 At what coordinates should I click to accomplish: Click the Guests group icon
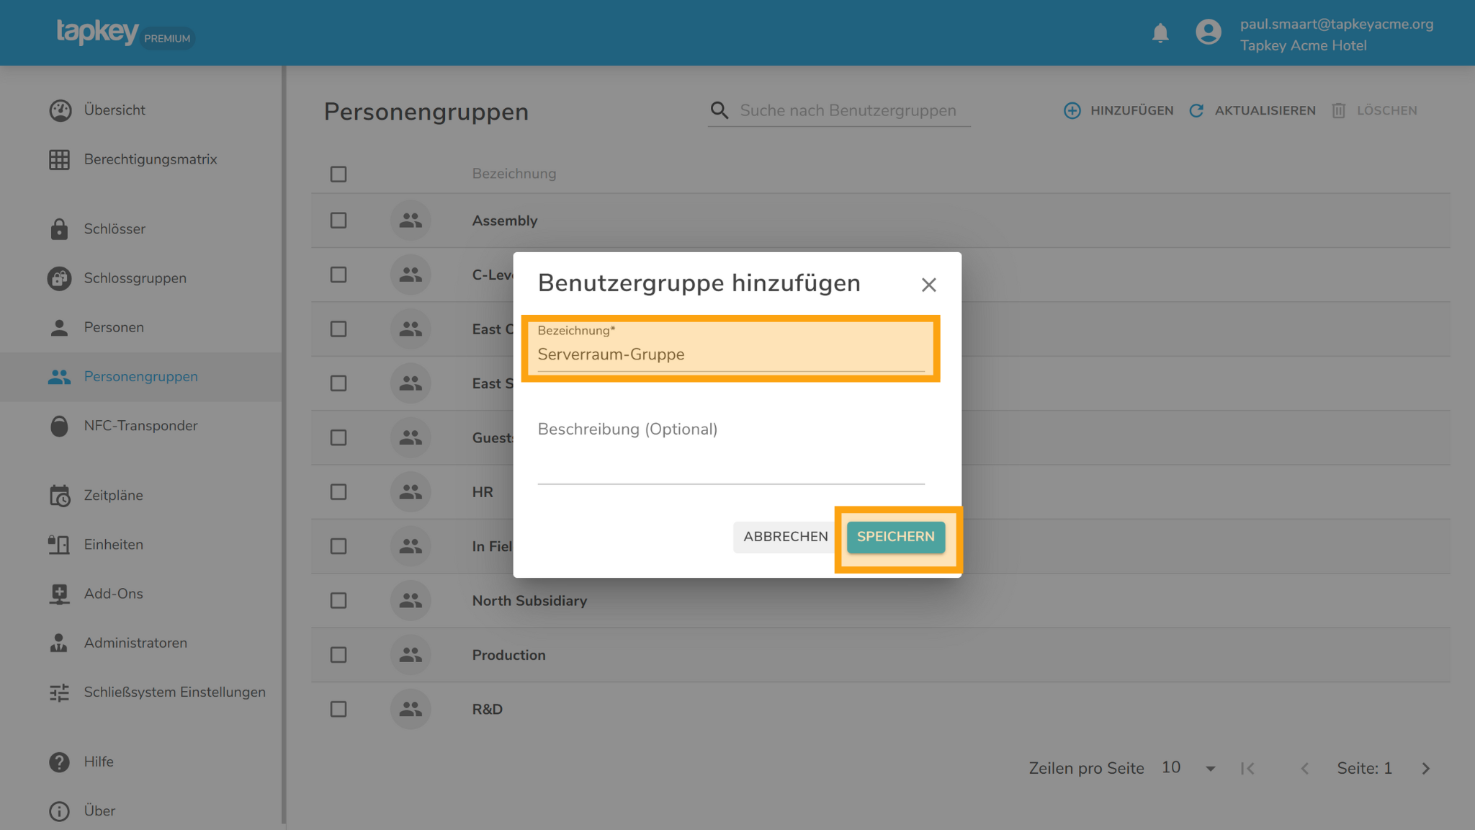(x=411, y=437)
